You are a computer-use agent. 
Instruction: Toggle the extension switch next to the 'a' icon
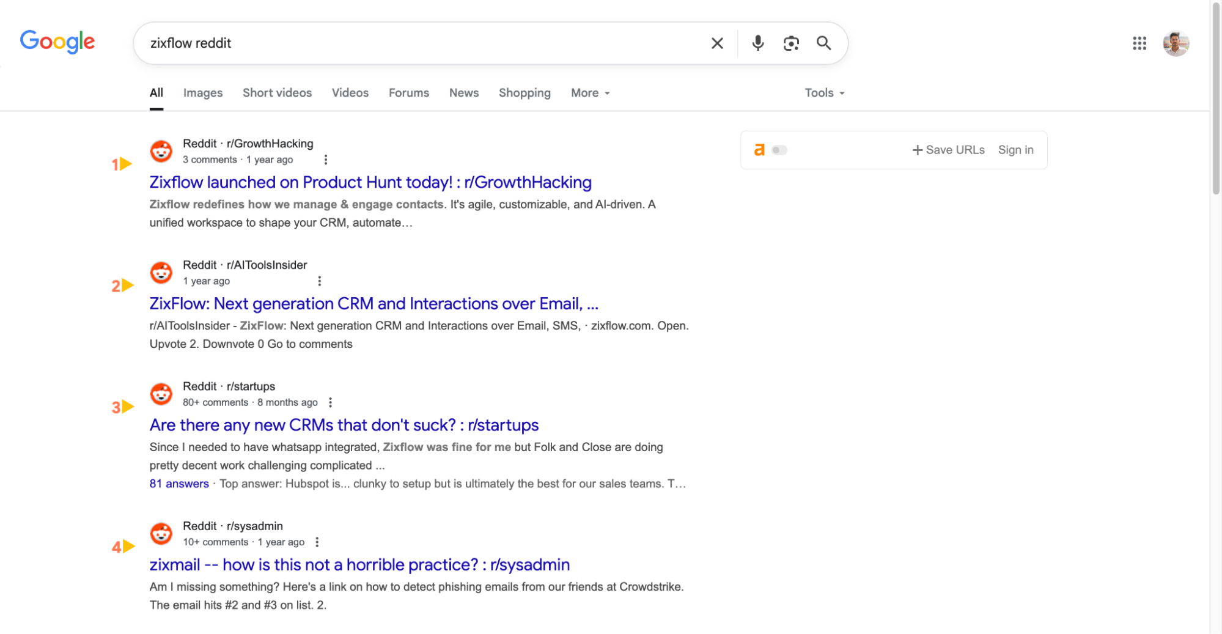(778, 149)
